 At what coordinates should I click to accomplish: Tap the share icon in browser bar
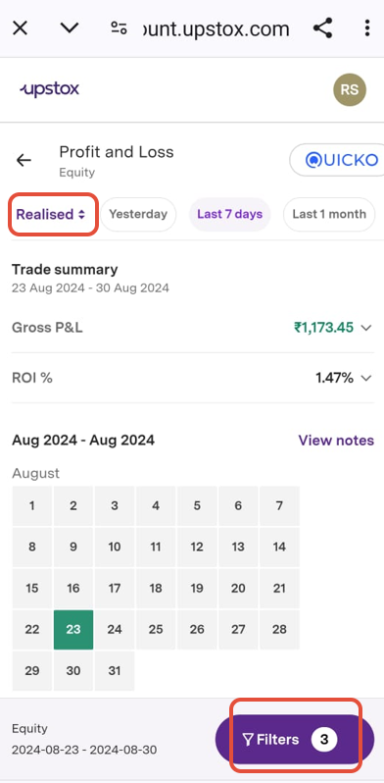[x=322, y=27]
